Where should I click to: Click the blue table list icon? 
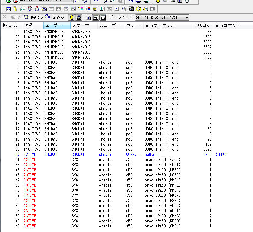[x=8, y=9]
